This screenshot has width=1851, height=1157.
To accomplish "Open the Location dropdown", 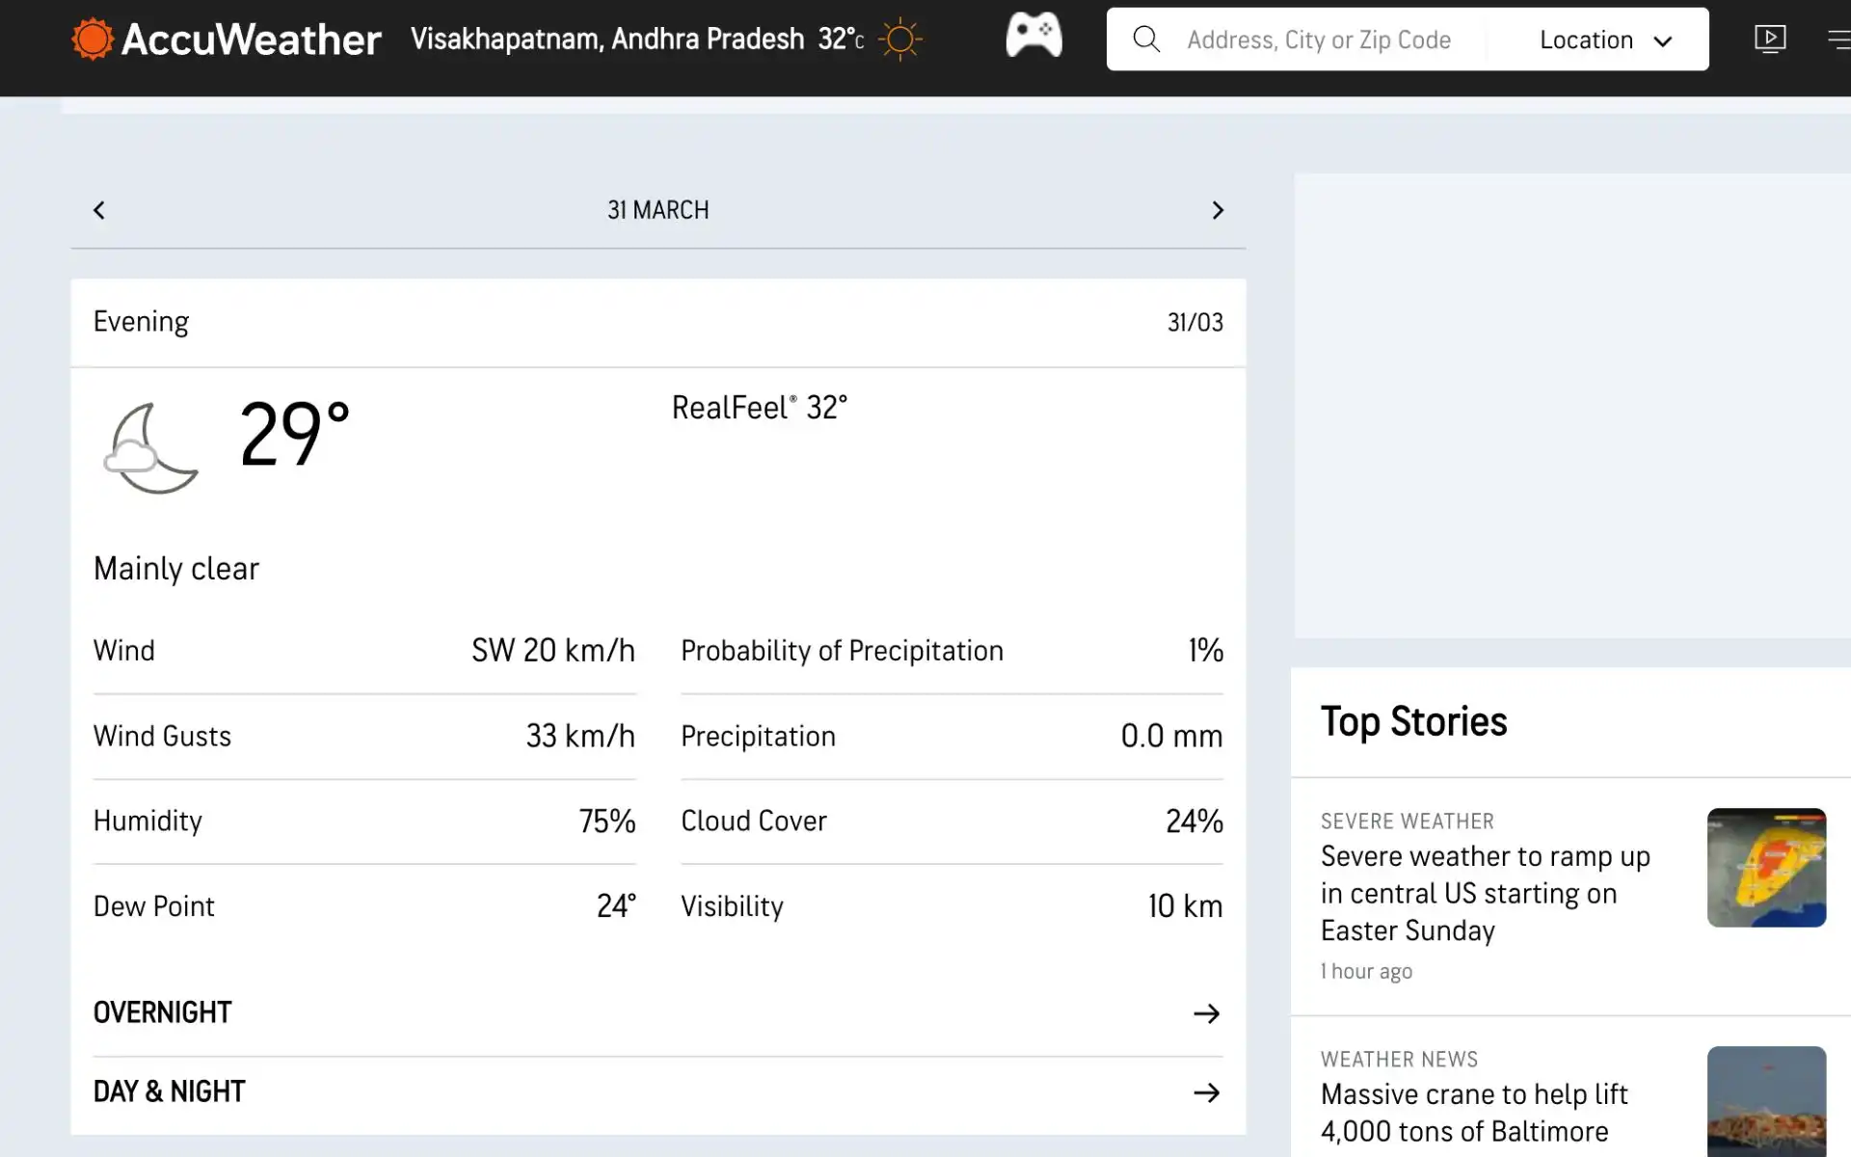I will point(1605,40).
